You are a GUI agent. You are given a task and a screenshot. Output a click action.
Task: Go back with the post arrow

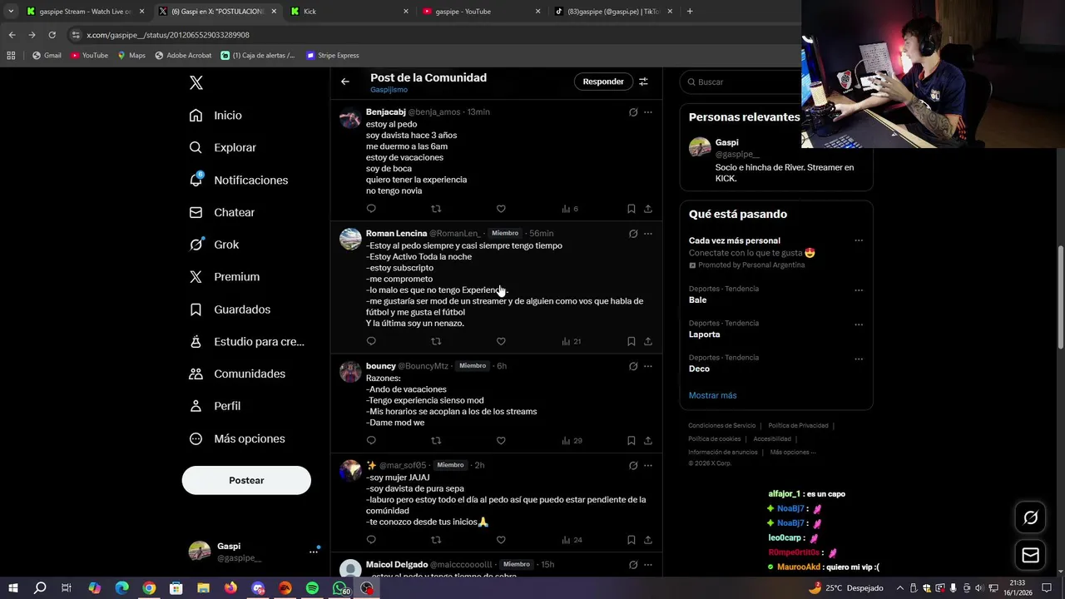pyautogui.click(x=345, y=82)
